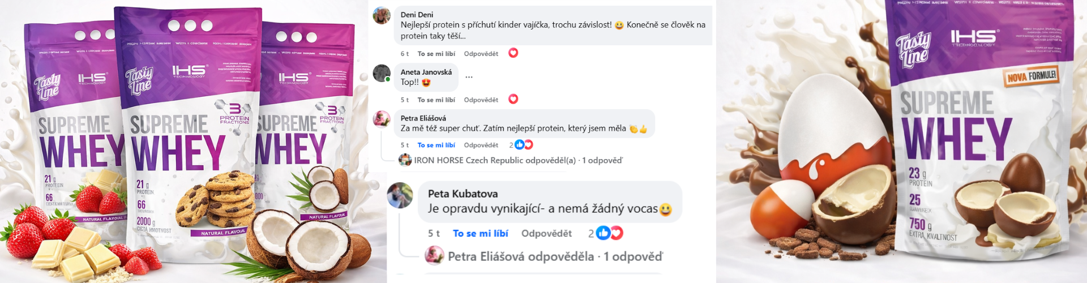1087x283 pixels.
Task: Like Deni Deni's comment with To se mi líbí
Action: (436, 54)
